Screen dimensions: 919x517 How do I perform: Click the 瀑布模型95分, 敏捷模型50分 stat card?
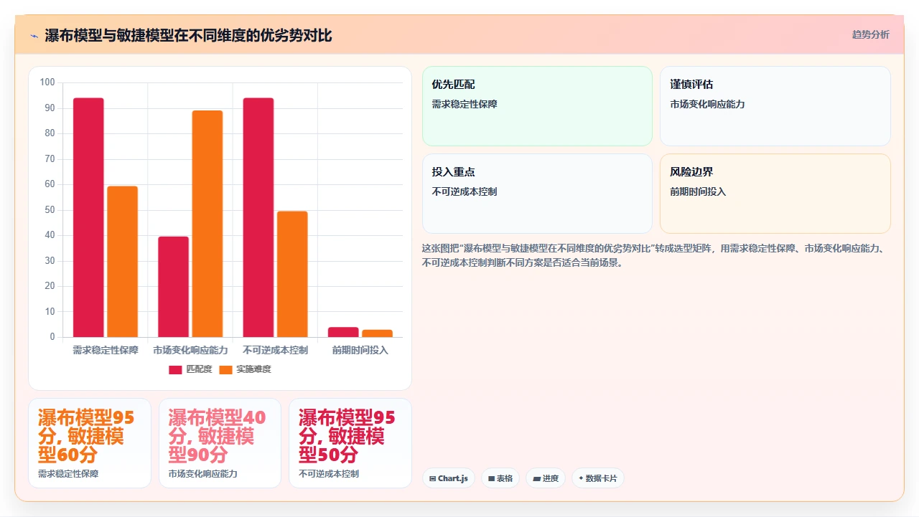click(x=350, y=443)
